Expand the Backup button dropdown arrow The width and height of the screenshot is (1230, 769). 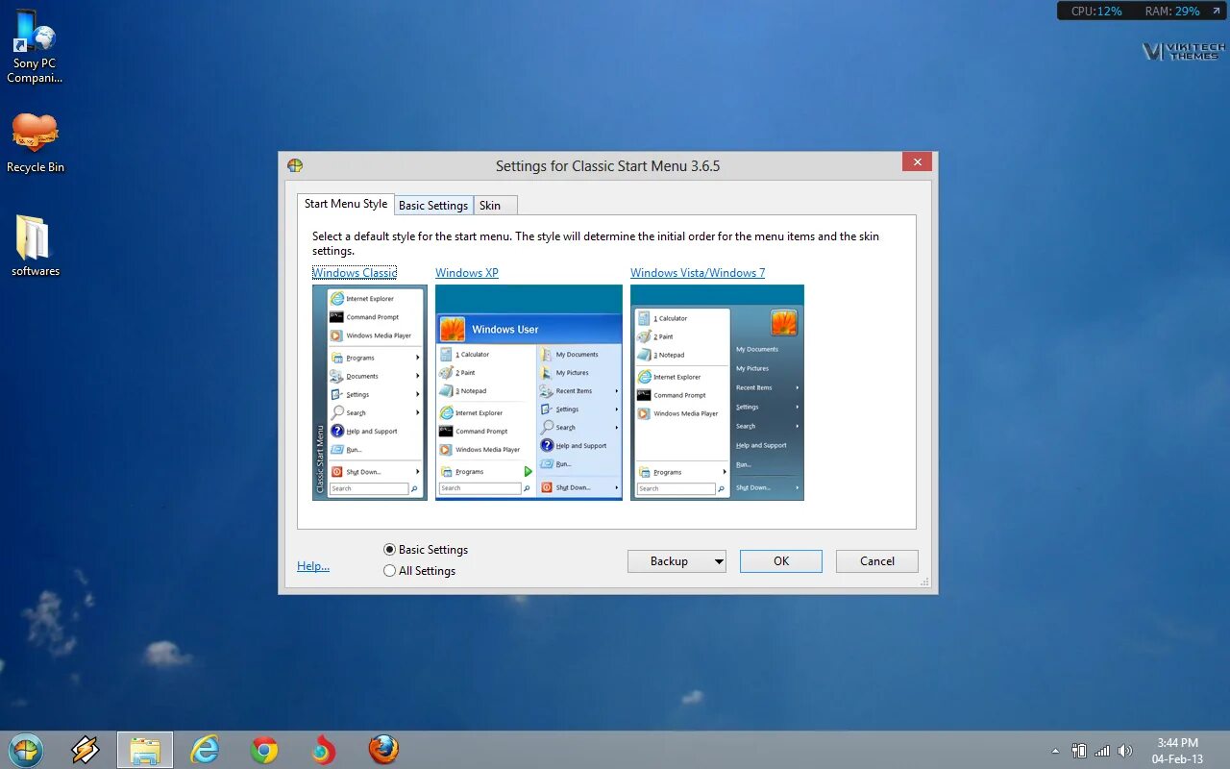click(x=718, y=561)
